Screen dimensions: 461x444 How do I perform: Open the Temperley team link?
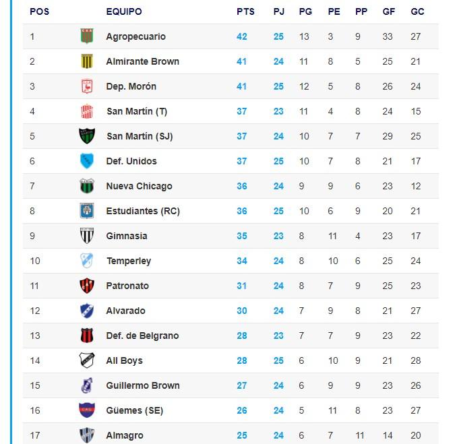pyautogui.click(x=129, y=261)
